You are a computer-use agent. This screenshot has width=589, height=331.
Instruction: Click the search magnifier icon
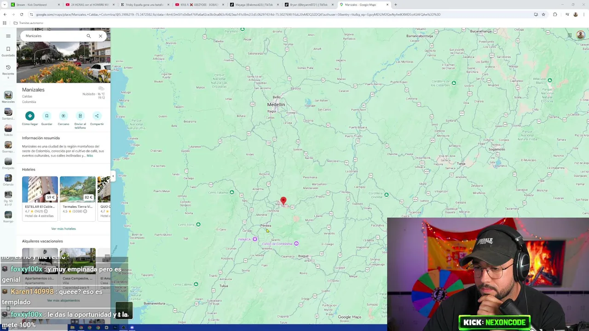point(89,36)
